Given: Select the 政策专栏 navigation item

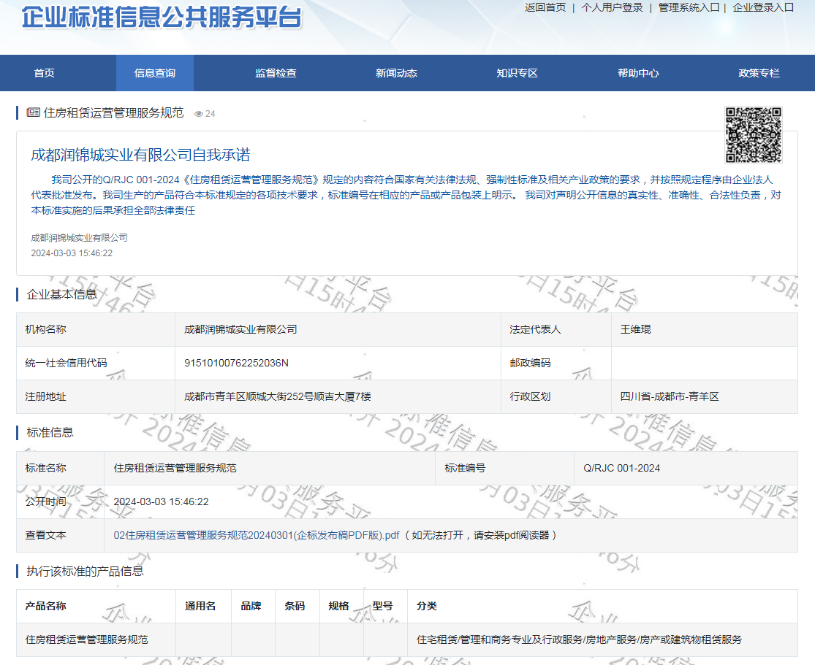Looking at the screenshot, I should pyautogui.click(x=759, y=73).
